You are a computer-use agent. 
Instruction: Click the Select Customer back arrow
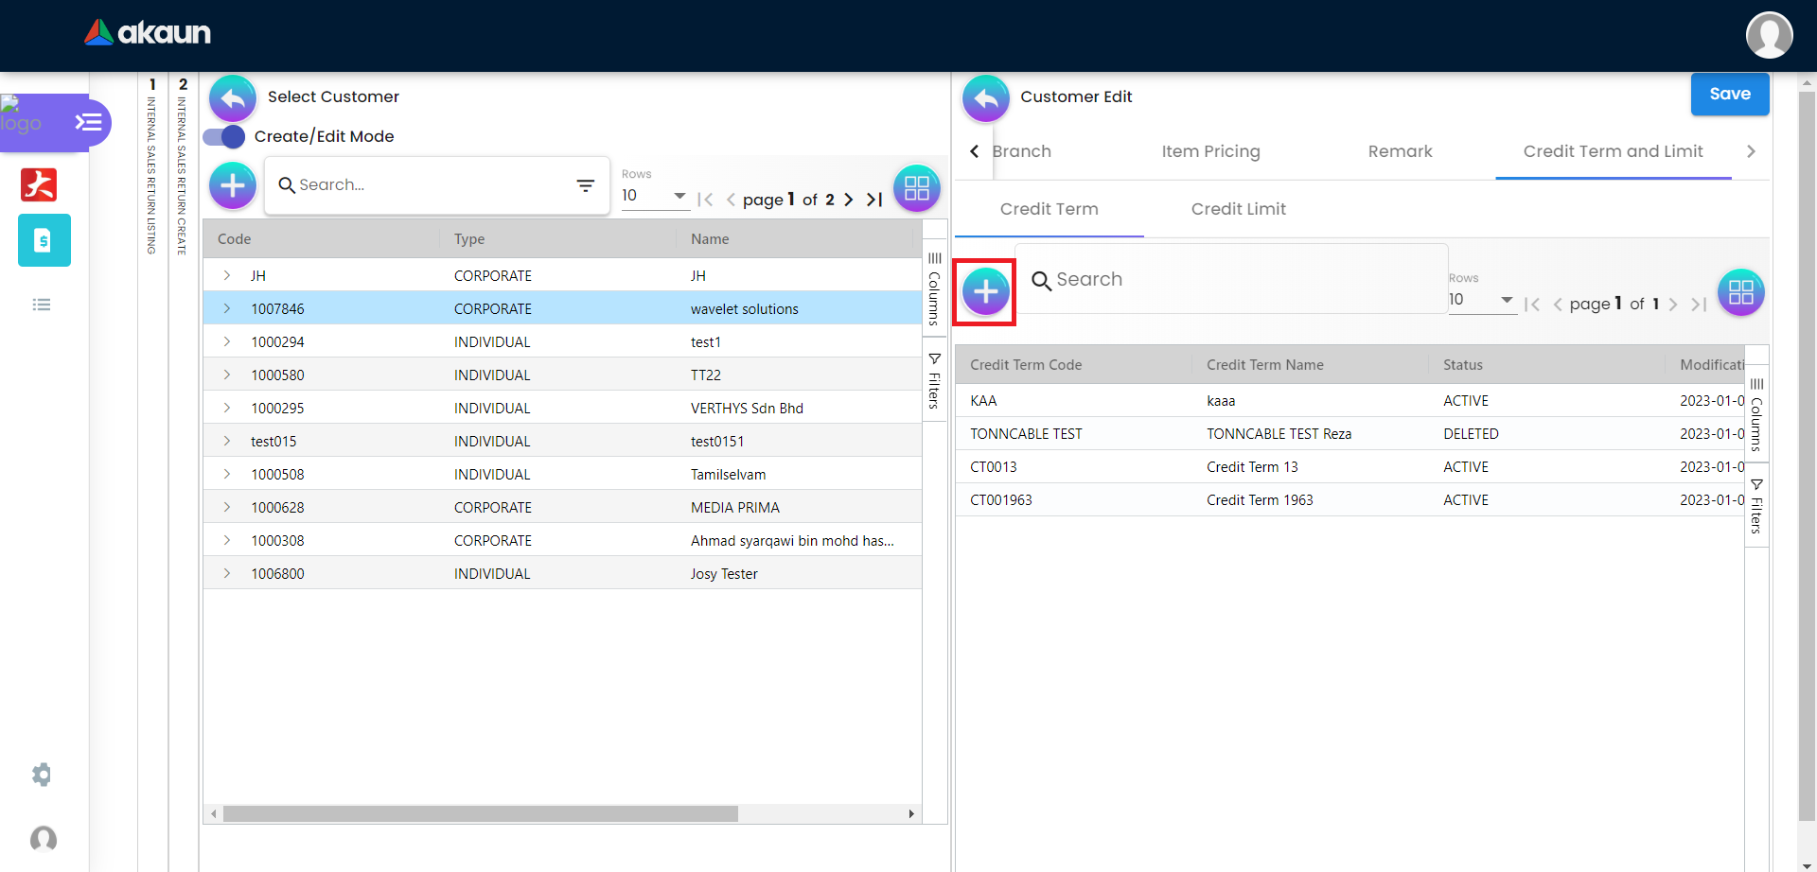233,98
